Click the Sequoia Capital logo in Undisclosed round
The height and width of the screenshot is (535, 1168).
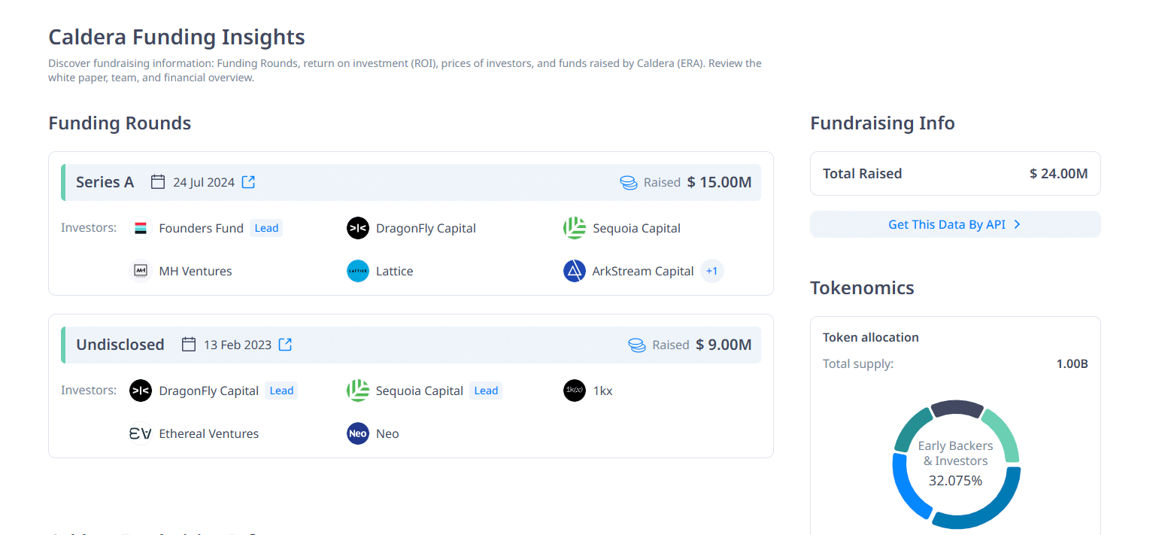click(358, 391)
